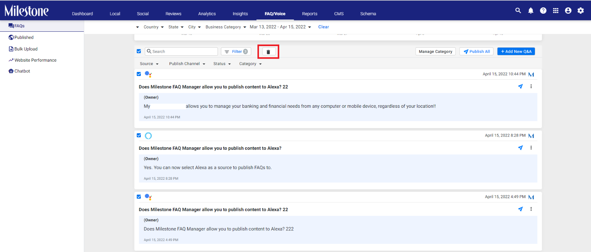Expand the Category dropdown

pos(250,64)
